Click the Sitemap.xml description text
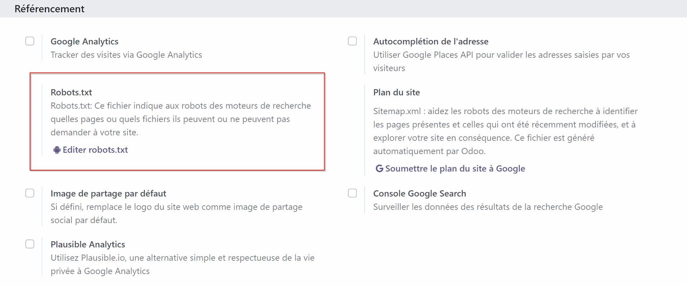The image size is (687, 286). (505, 131)
